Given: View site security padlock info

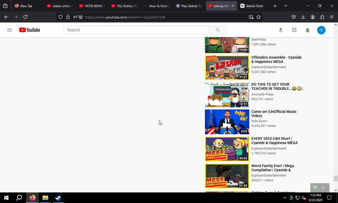Looking at the screenshot, I should (68, 17).
